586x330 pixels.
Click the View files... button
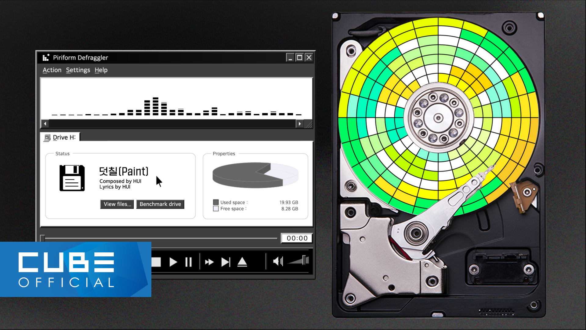point(117,204)
